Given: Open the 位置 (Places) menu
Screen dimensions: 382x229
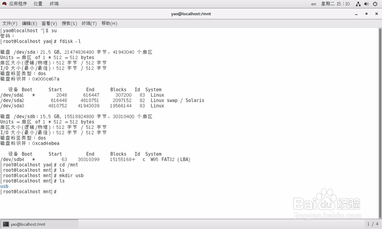Looking at the screenshot, I should (x=38, y=4).
